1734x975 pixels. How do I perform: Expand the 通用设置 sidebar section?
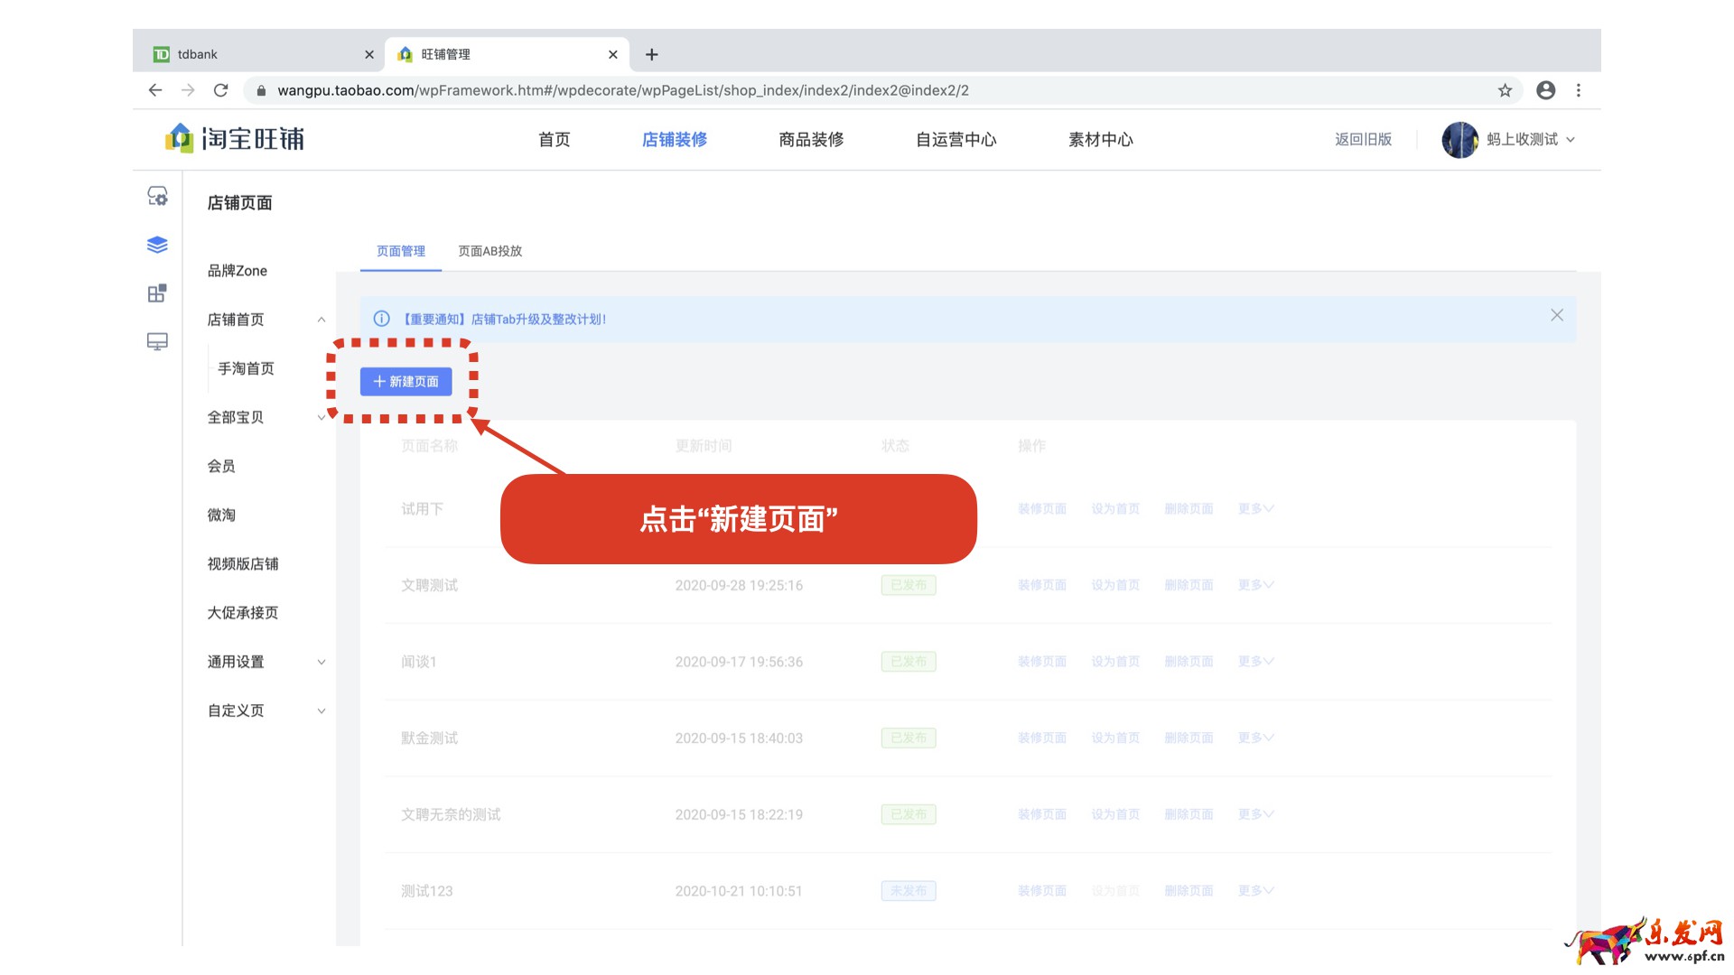[x=321, y=662]
